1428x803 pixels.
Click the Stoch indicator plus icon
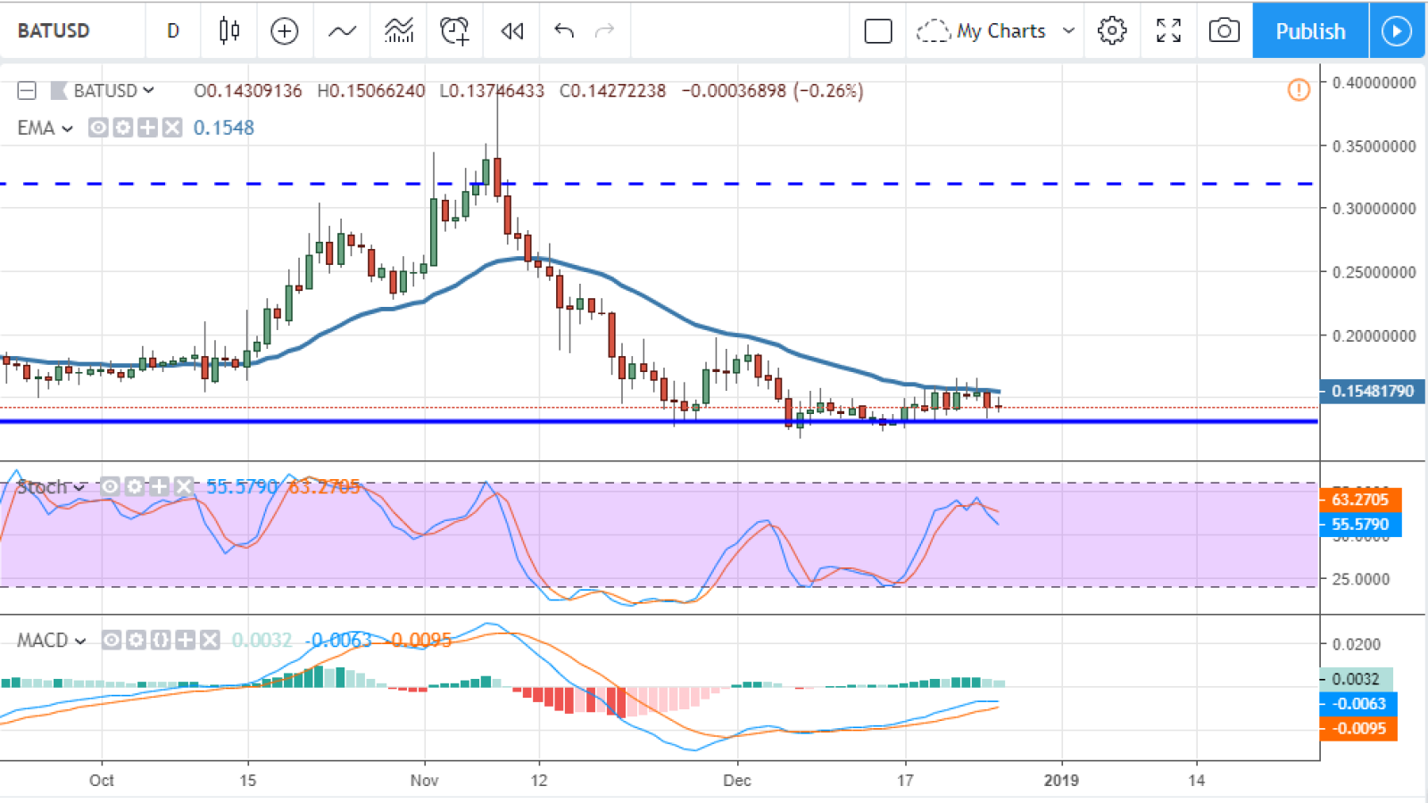(x=159, y=486)
